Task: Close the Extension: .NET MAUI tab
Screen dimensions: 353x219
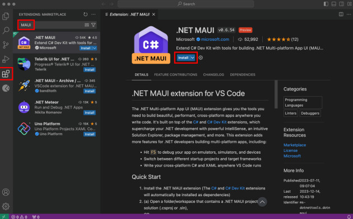Action: (154, 15)
